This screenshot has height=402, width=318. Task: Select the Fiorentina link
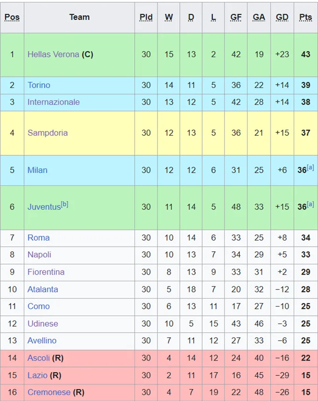46,272
